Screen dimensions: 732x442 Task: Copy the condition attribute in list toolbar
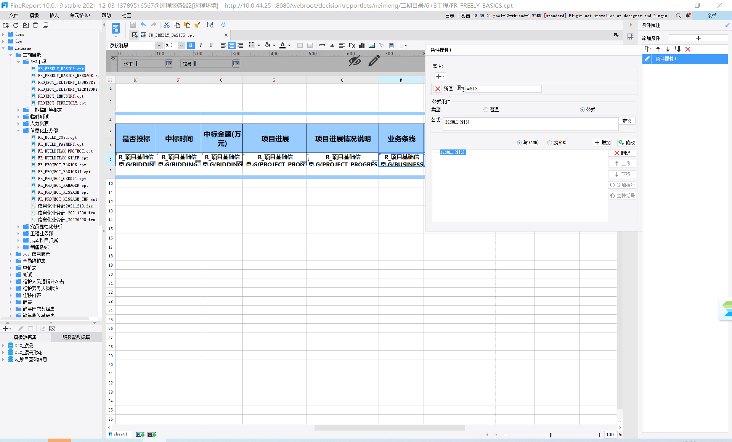pos(648,49)
